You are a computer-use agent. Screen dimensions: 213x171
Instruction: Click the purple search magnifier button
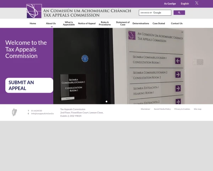click(x=179, y=12)
